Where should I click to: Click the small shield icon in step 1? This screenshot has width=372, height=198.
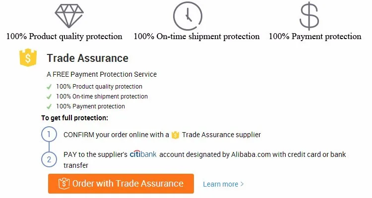coord(175,135)
